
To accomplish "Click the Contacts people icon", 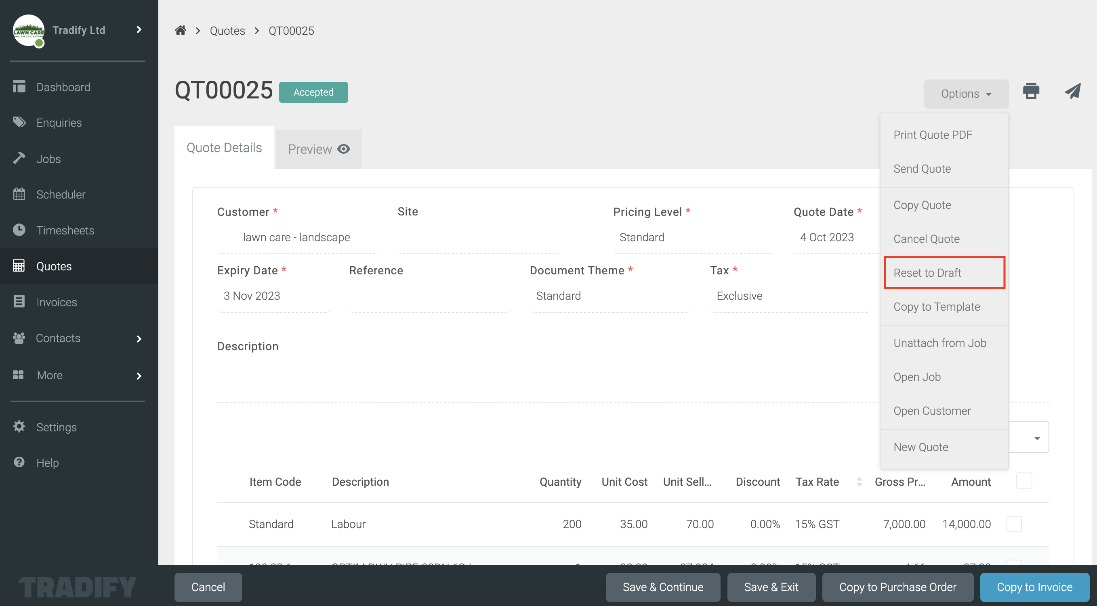I will [19, 338].
